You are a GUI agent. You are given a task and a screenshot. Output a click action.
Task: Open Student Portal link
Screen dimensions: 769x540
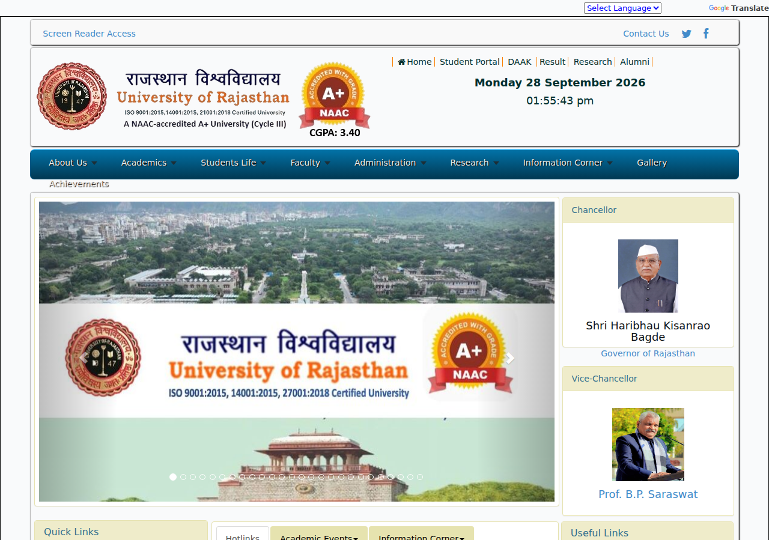click(469, 62)
